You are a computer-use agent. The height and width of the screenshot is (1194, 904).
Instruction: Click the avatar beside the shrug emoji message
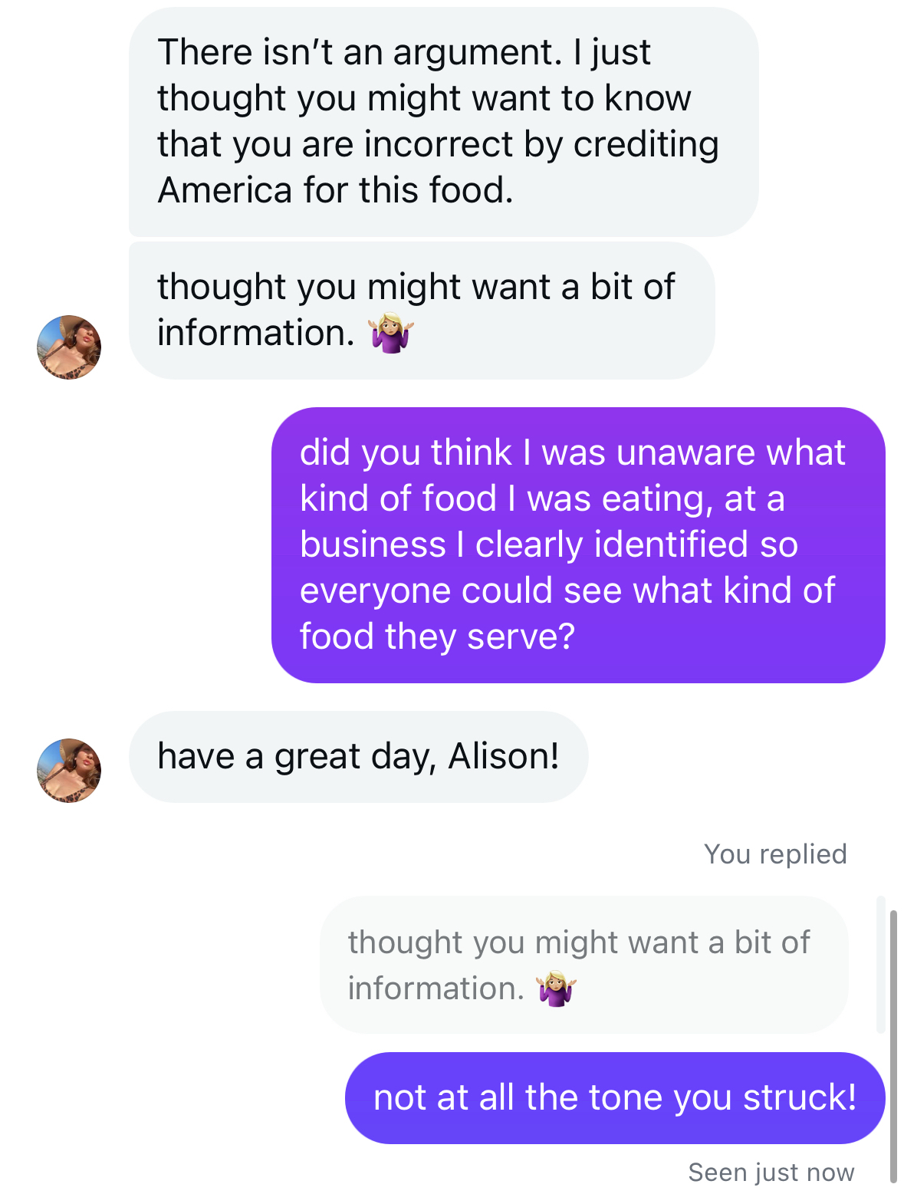point(69,347)
